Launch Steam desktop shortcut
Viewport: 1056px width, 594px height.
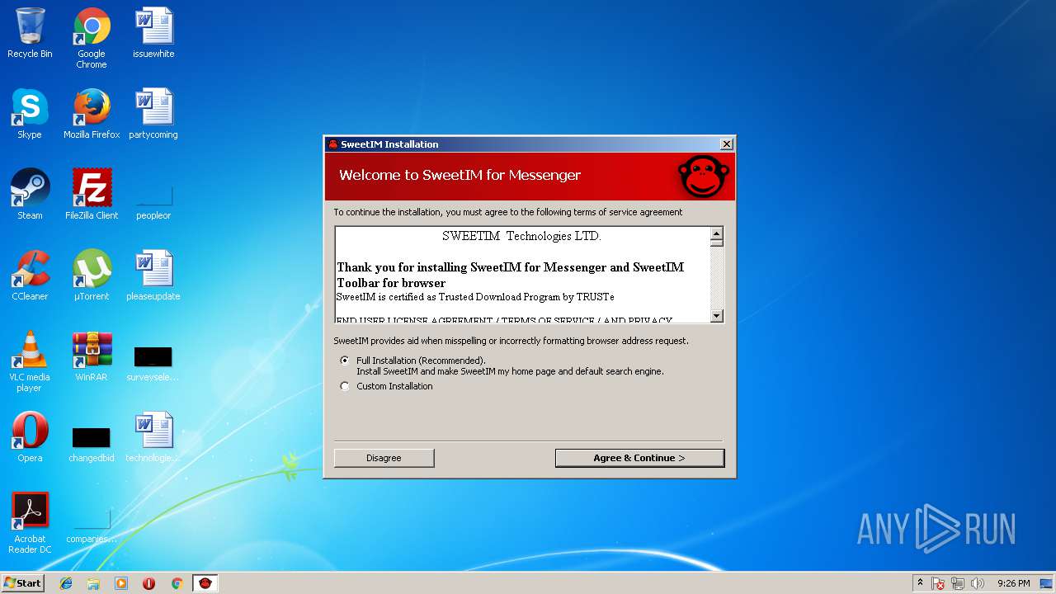click(30, 195)
